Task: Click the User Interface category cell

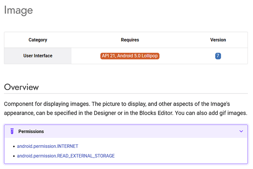Action: click(38, 56)
